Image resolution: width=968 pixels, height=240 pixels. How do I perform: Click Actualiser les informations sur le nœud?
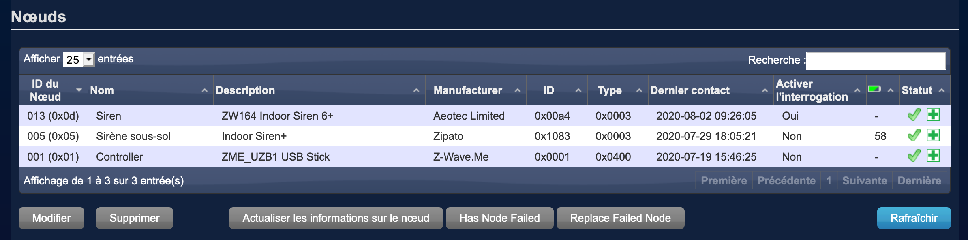[x=336, y=218]
